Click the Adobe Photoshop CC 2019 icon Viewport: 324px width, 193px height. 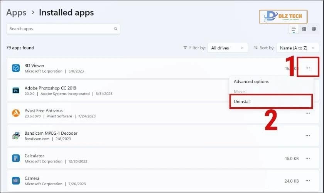(16, 91)
